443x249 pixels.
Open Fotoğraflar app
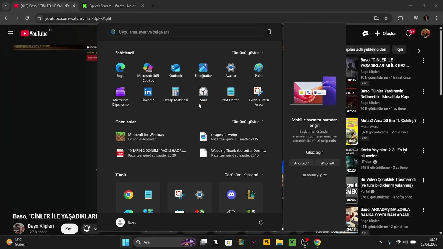coord(203,71)
